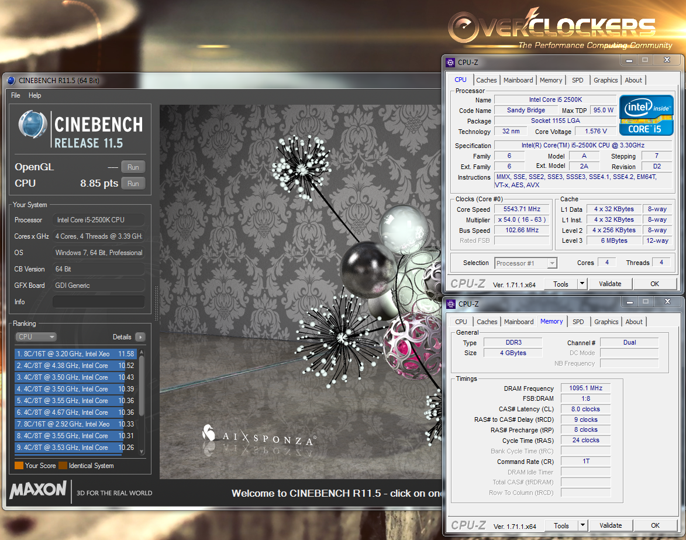Click the DRAM Frequency value 1095.1 MHz
Viewport: 686px width, 540px height.
(x=585, y=388)
